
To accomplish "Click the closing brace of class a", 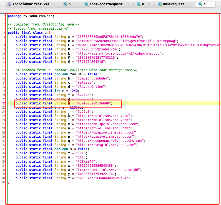I will click(9, 182).
